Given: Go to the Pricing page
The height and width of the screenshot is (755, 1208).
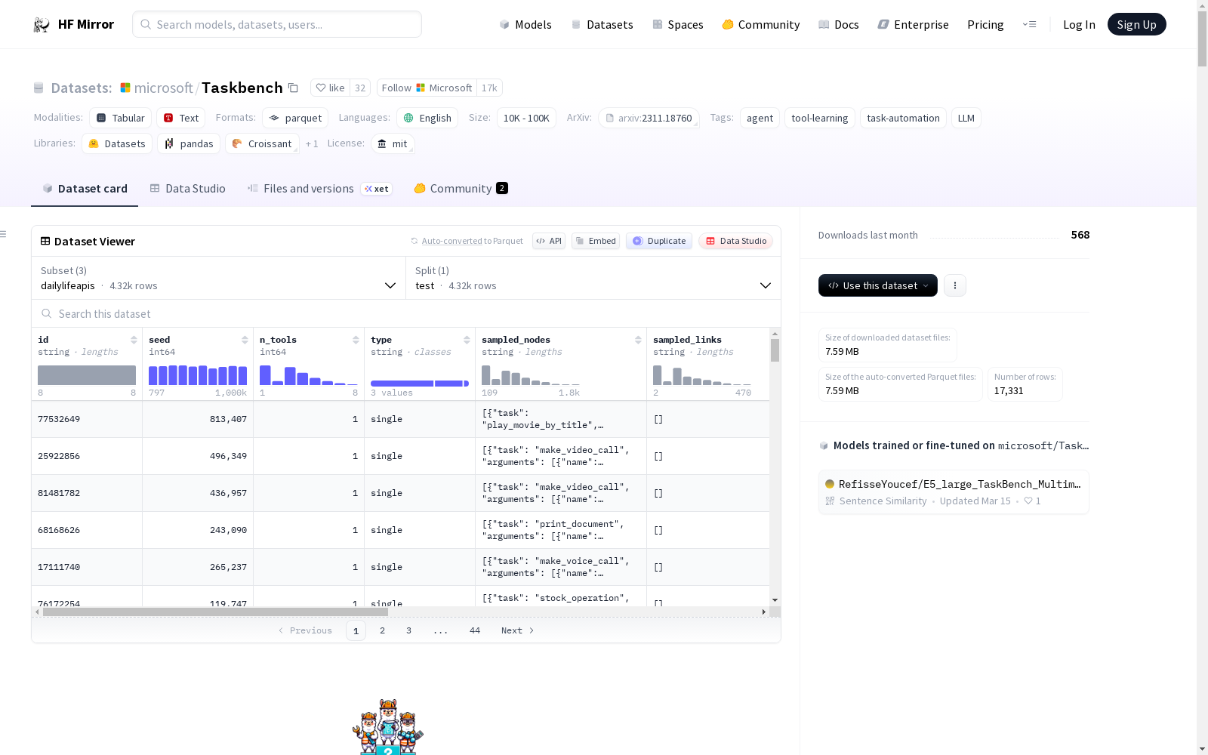Looking at the screenshot, I should [x=985, y=24].
